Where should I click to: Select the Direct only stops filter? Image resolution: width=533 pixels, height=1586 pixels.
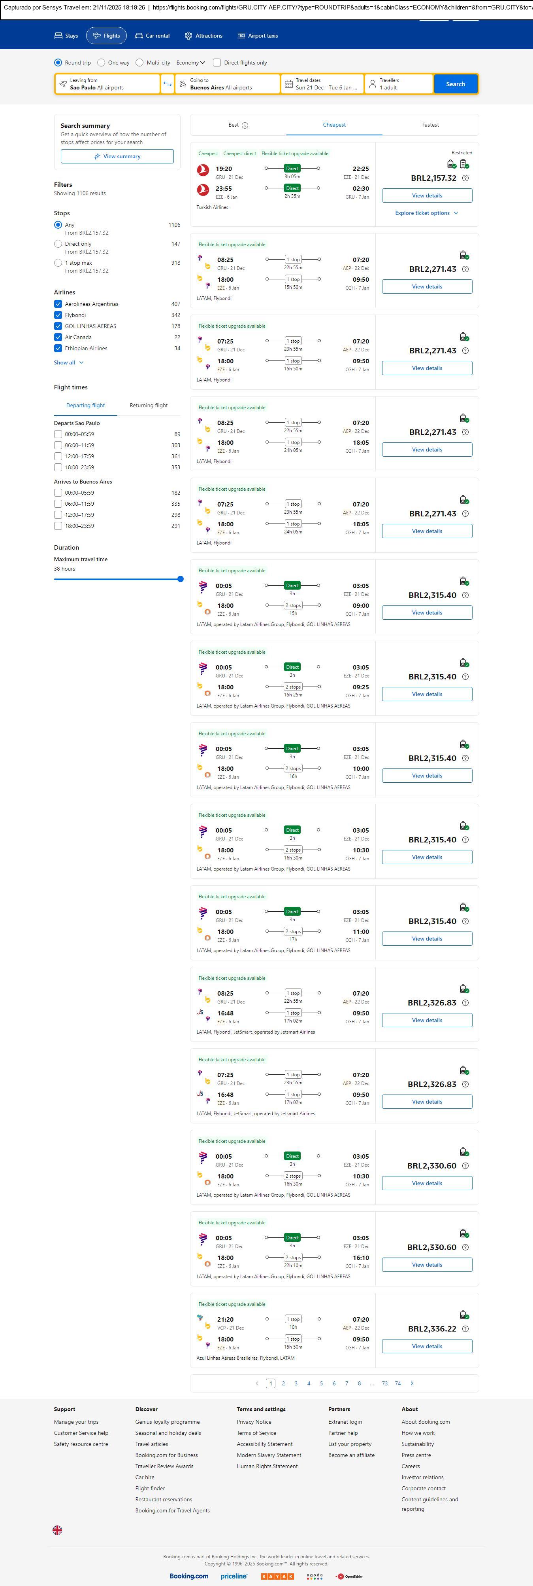pos(58,244)
